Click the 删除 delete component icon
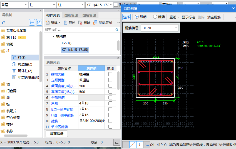Image resolution: width=236 pixels, height=149 pixels. [x=80, y=23]
